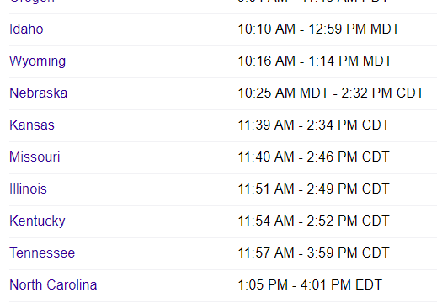Follow the Nebraska link
The image size is (437, 303).
pos(39,93)
